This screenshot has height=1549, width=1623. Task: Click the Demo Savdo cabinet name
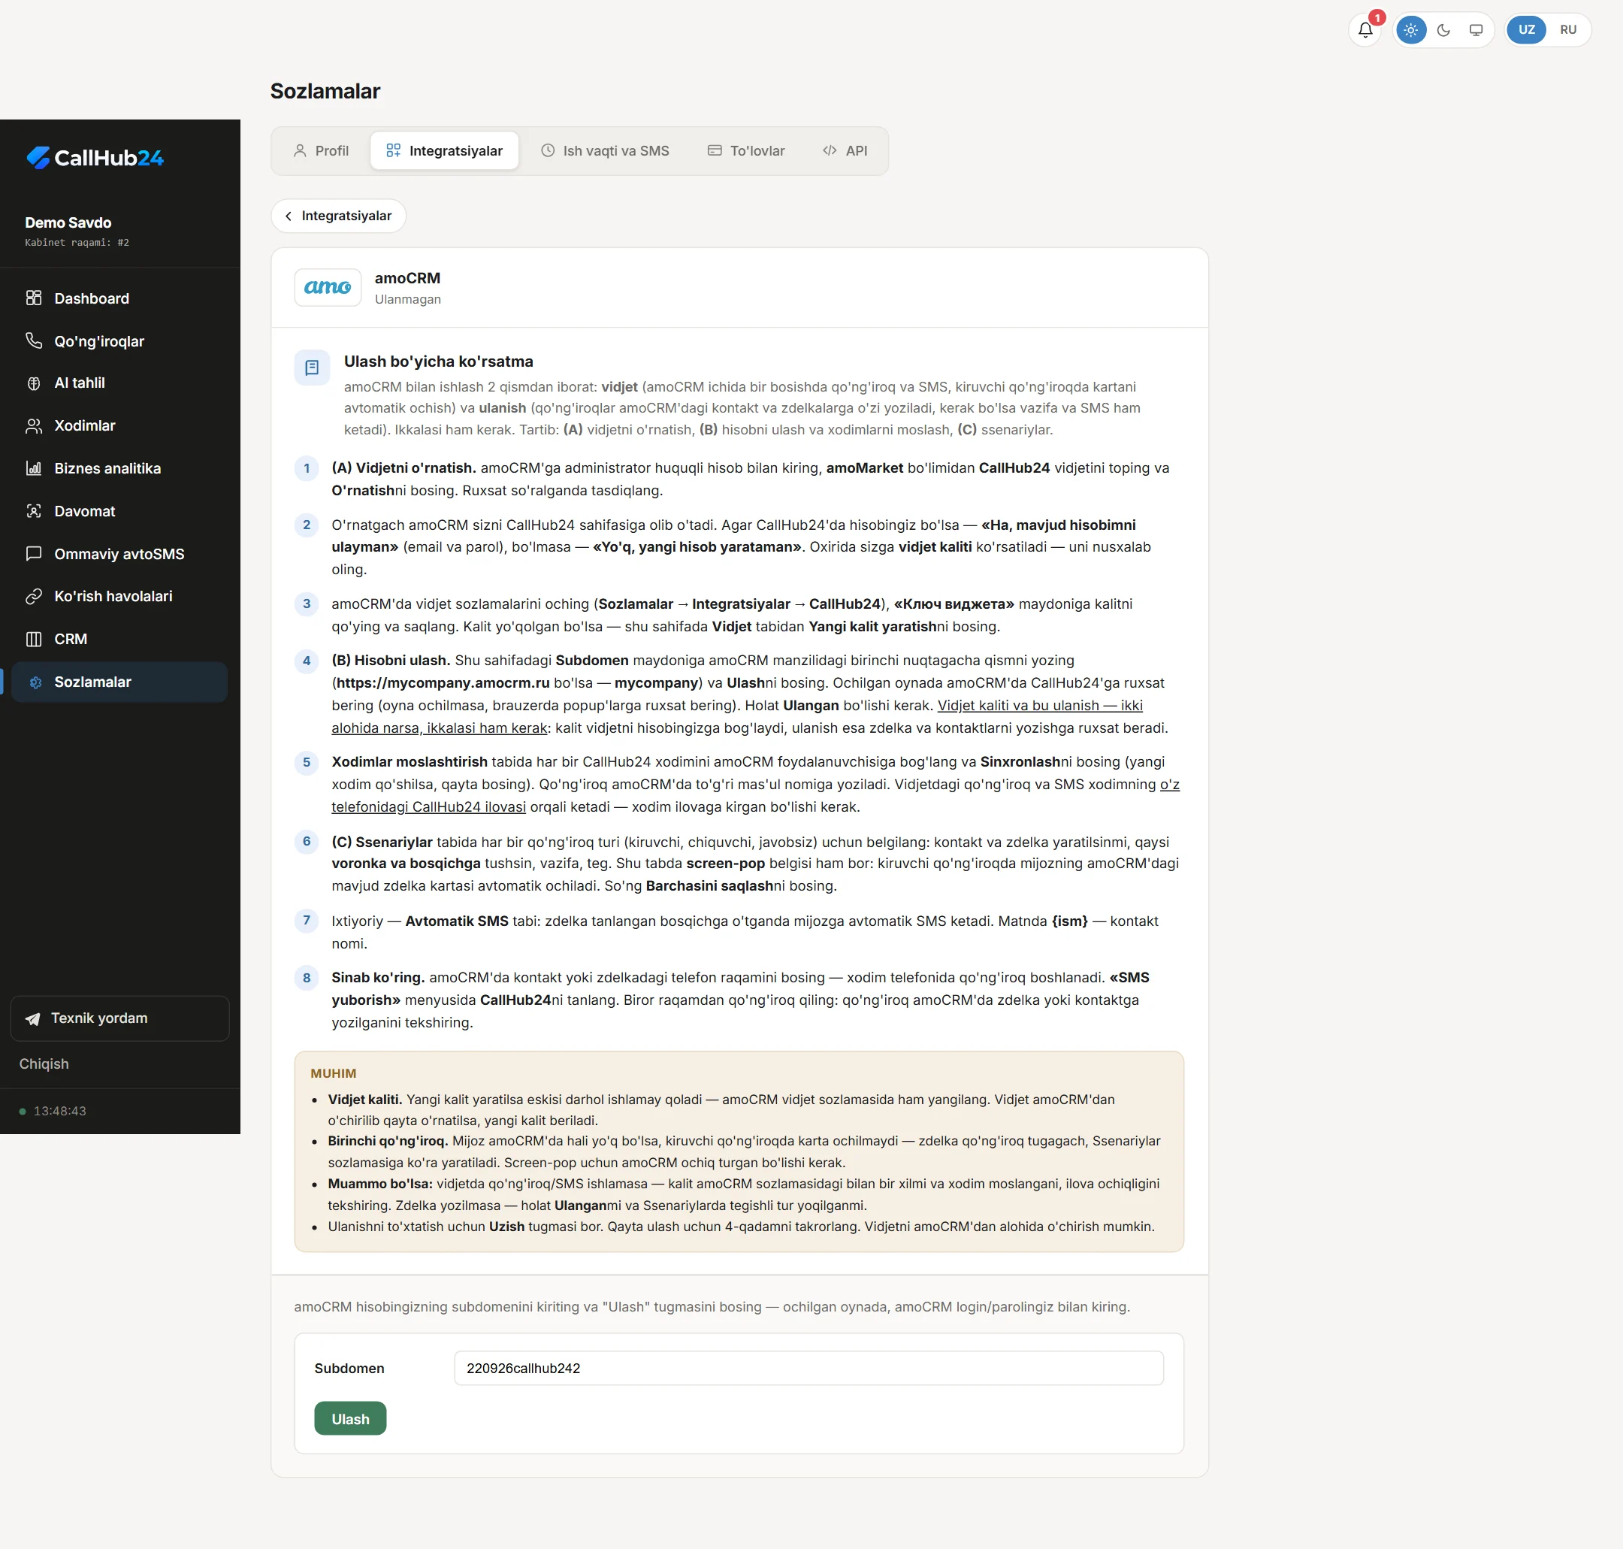(x=68, y=223)
